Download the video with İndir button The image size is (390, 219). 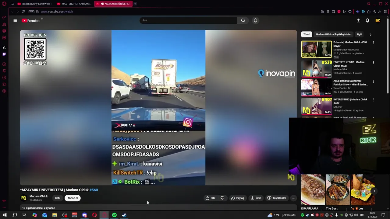pyautogui.click(x=256, y=198)
